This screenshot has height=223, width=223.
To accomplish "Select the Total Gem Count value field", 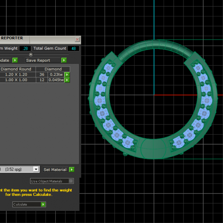I will [x=73, y=48].
